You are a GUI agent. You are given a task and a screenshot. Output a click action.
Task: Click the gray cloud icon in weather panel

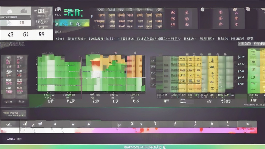tap(24, 11)
